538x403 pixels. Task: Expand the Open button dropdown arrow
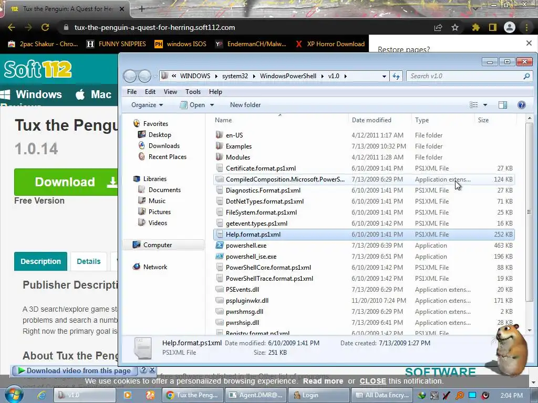212,105
